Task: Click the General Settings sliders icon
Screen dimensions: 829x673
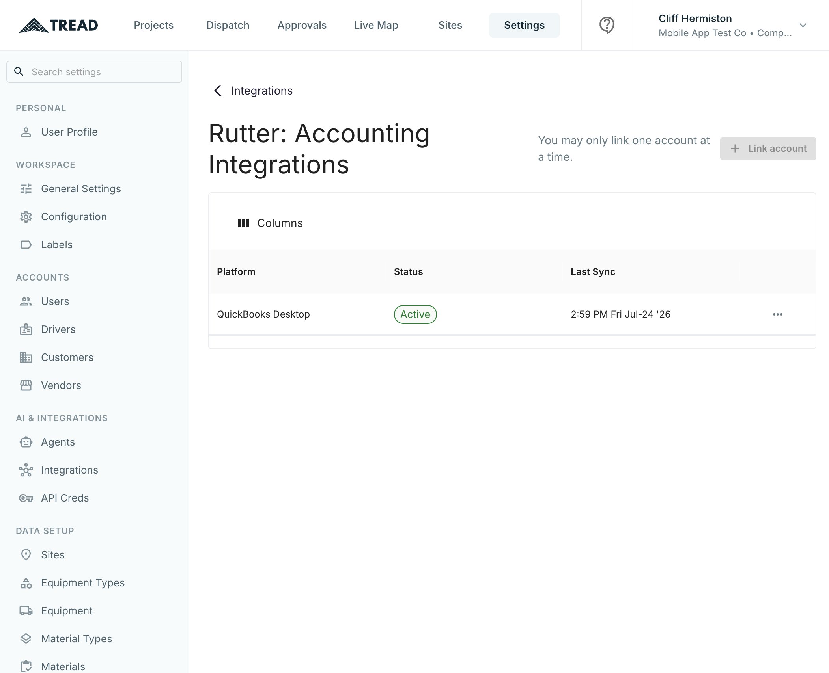Action: point(26,189)
